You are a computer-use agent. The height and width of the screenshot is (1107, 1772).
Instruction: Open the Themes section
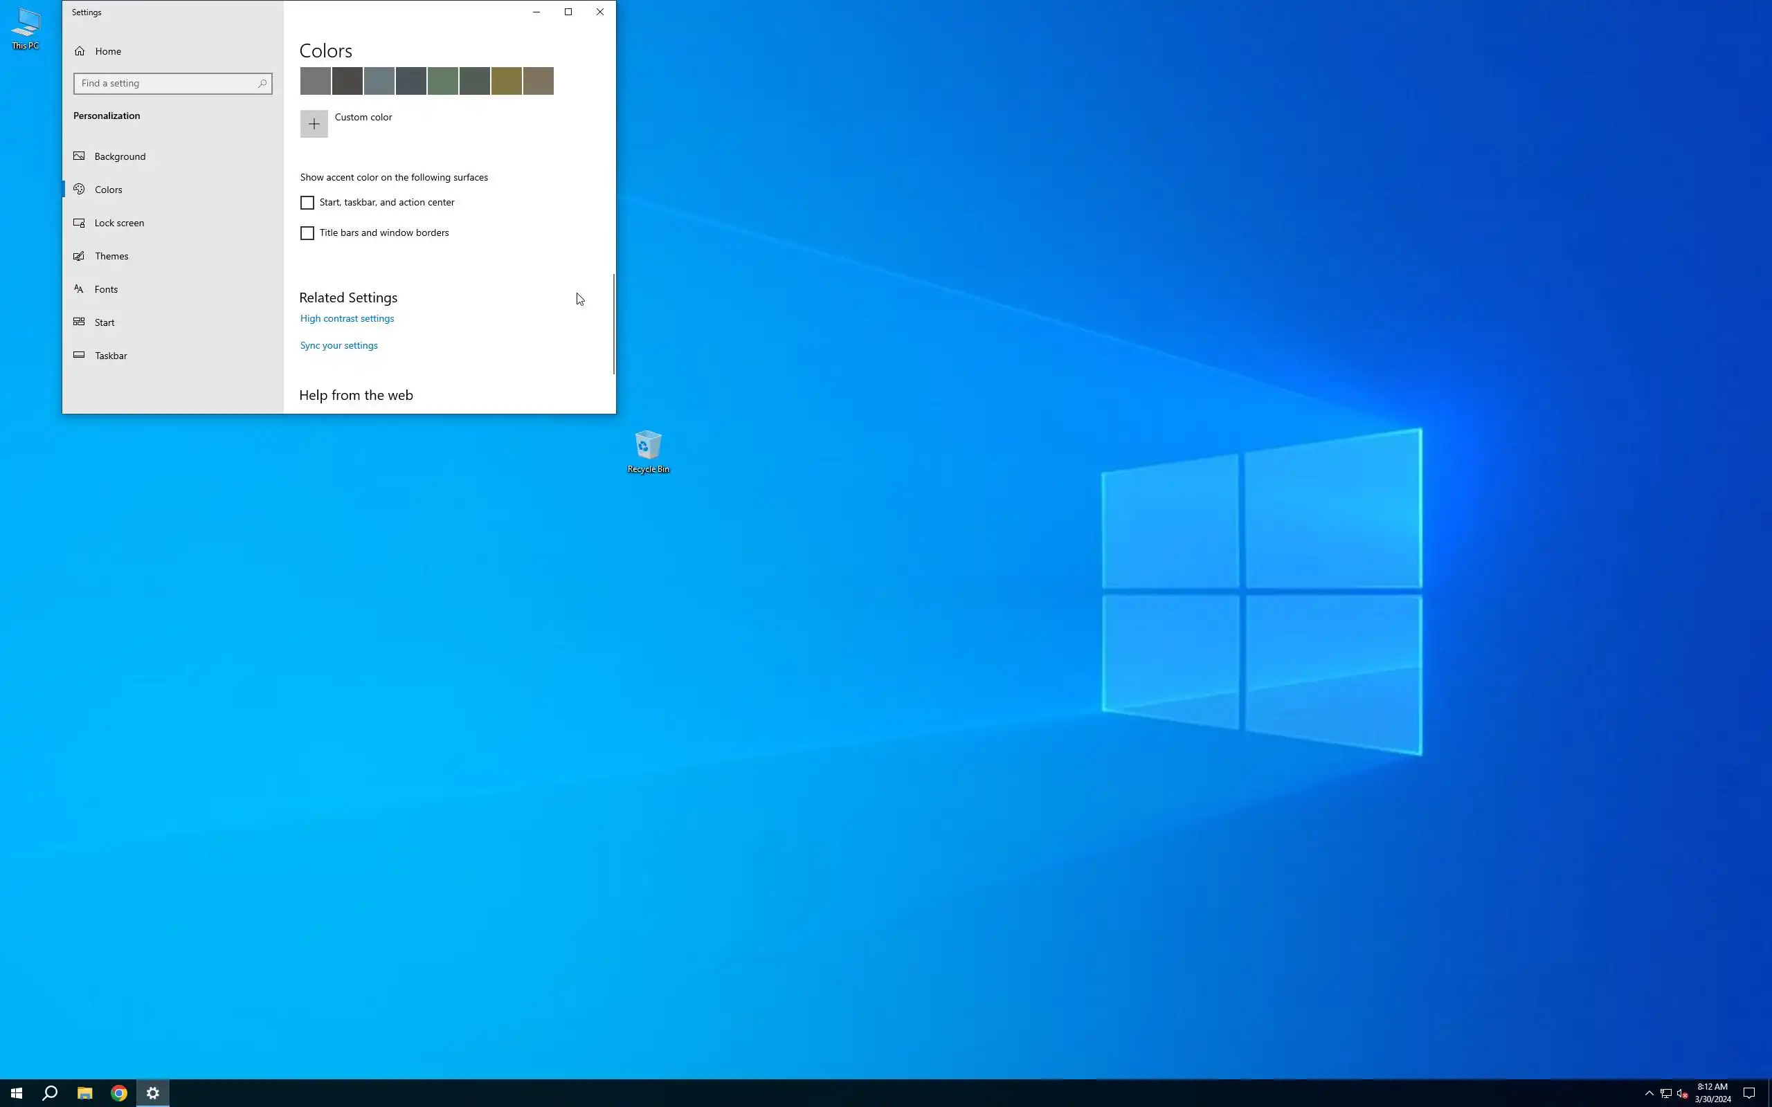point(111,256)
